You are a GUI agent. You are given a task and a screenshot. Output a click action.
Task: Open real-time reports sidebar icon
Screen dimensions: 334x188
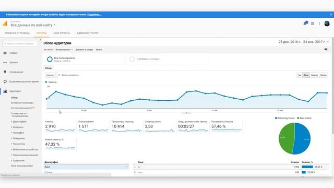click(5, 81)
